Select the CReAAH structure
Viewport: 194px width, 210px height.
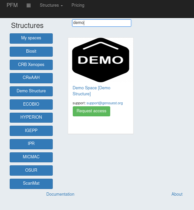(x=31, y=78)
